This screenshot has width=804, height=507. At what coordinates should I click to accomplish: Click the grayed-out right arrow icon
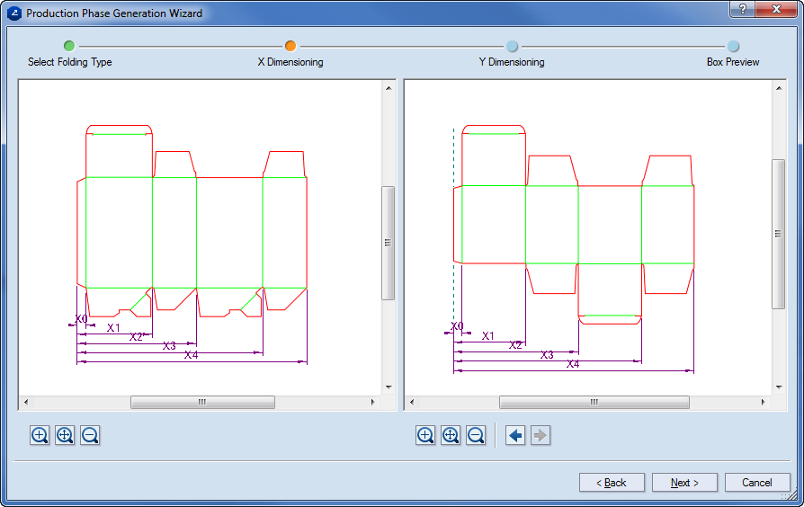[x=540, y=436]
